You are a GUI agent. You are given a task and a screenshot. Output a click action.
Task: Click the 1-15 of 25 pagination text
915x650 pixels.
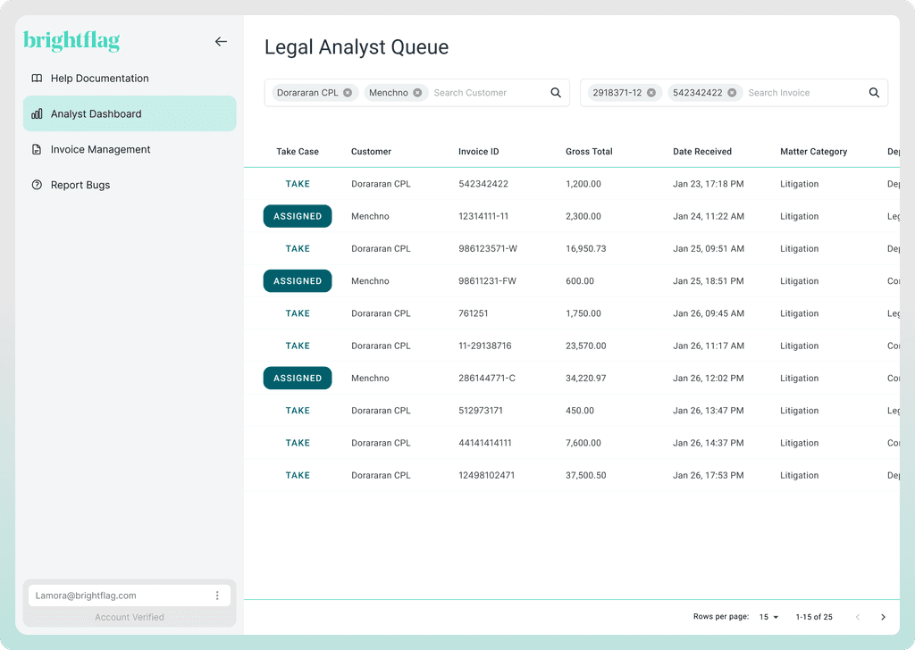[814, 617]
